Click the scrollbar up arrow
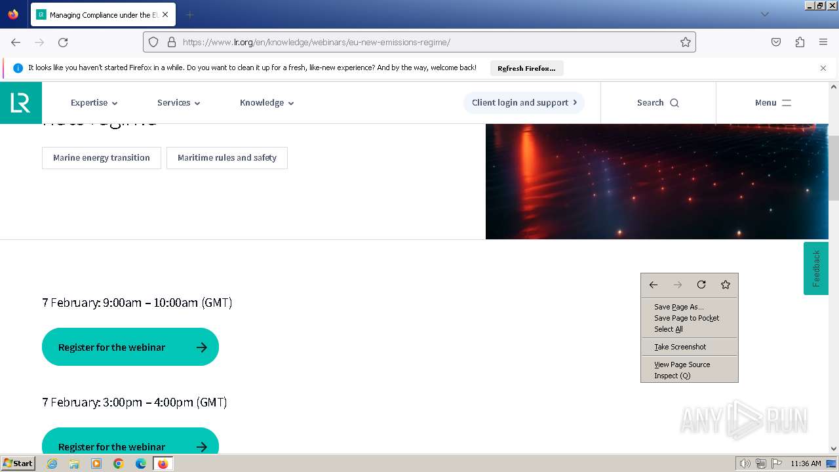839x472 pixels. click(x=834, y=87)
